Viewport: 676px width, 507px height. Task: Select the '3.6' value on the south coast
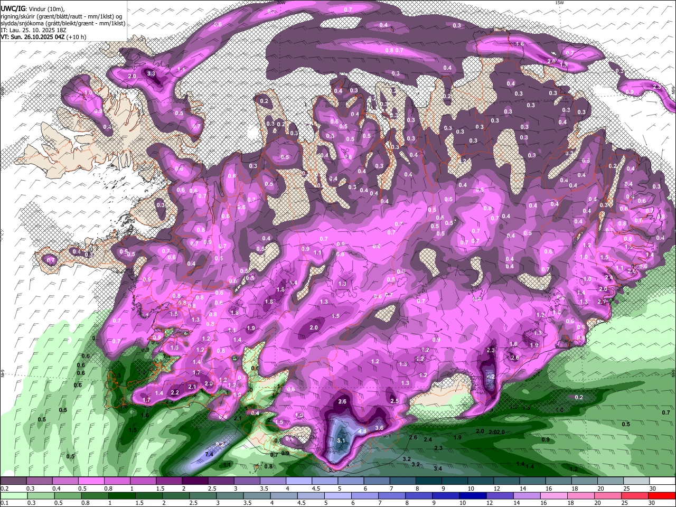pyautogui.click(x=379, y=428)
